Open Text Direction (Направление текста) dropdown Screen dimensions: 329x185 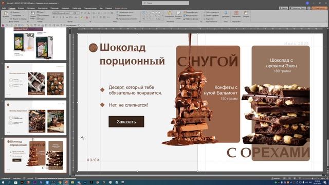(126, 12)
